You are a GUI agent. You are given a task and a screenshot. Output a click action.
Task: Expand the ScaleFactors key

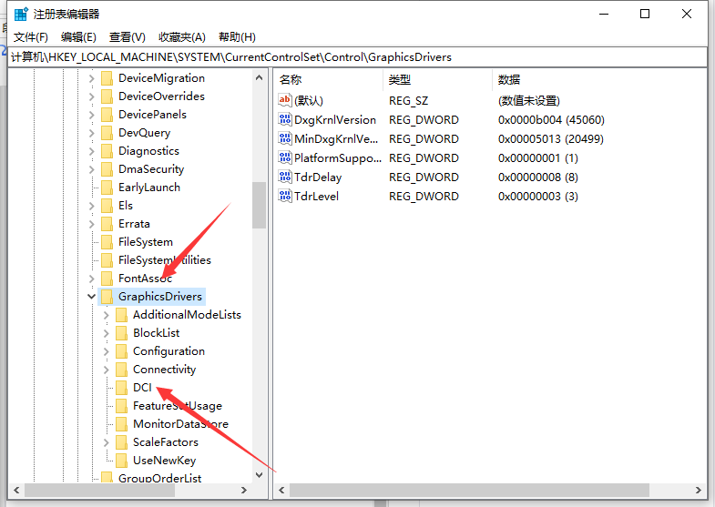pos(106,442)
